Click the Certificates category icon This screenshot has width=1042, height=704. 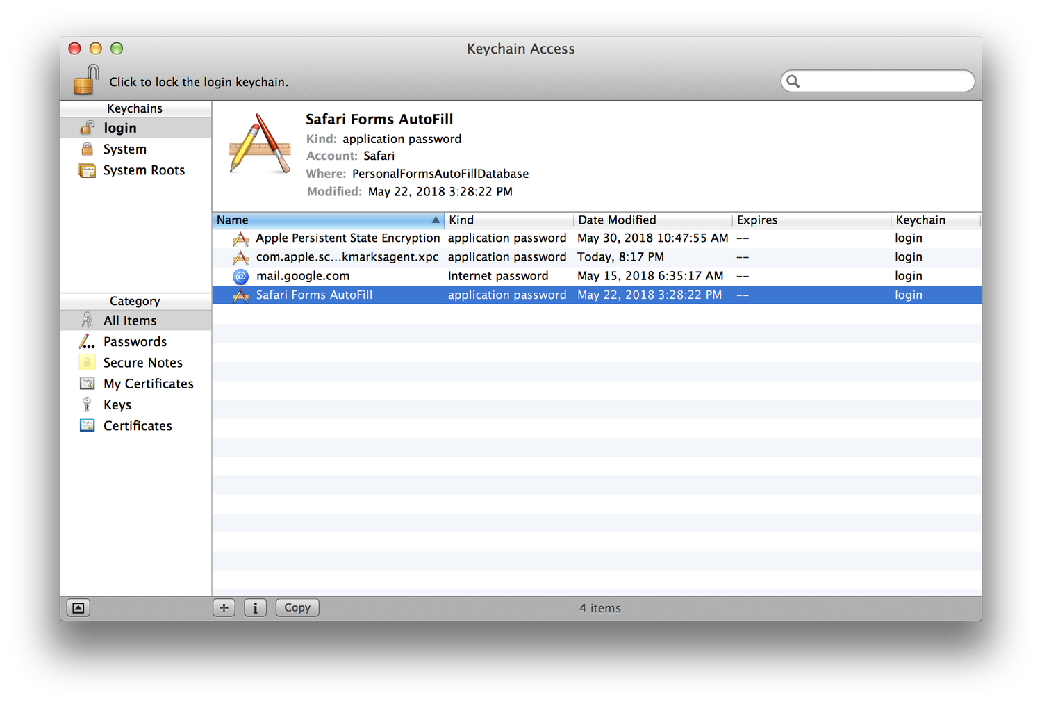tap(87, 425)
